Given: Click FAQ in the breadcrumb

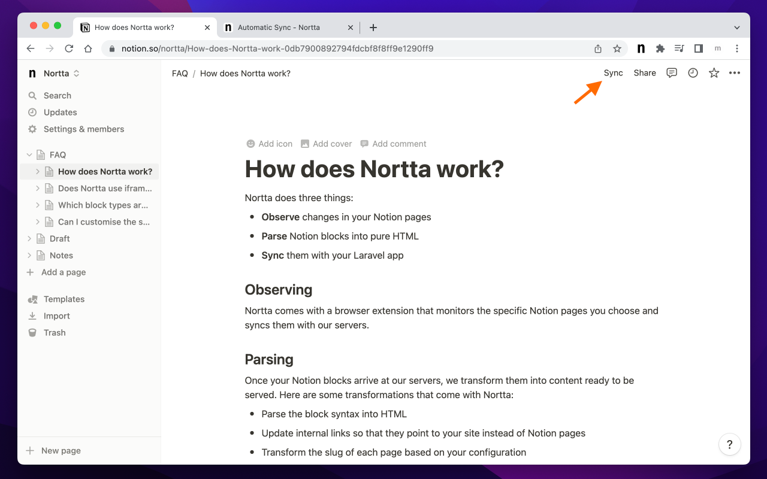Looking at the screenshot, I should 180,74.
